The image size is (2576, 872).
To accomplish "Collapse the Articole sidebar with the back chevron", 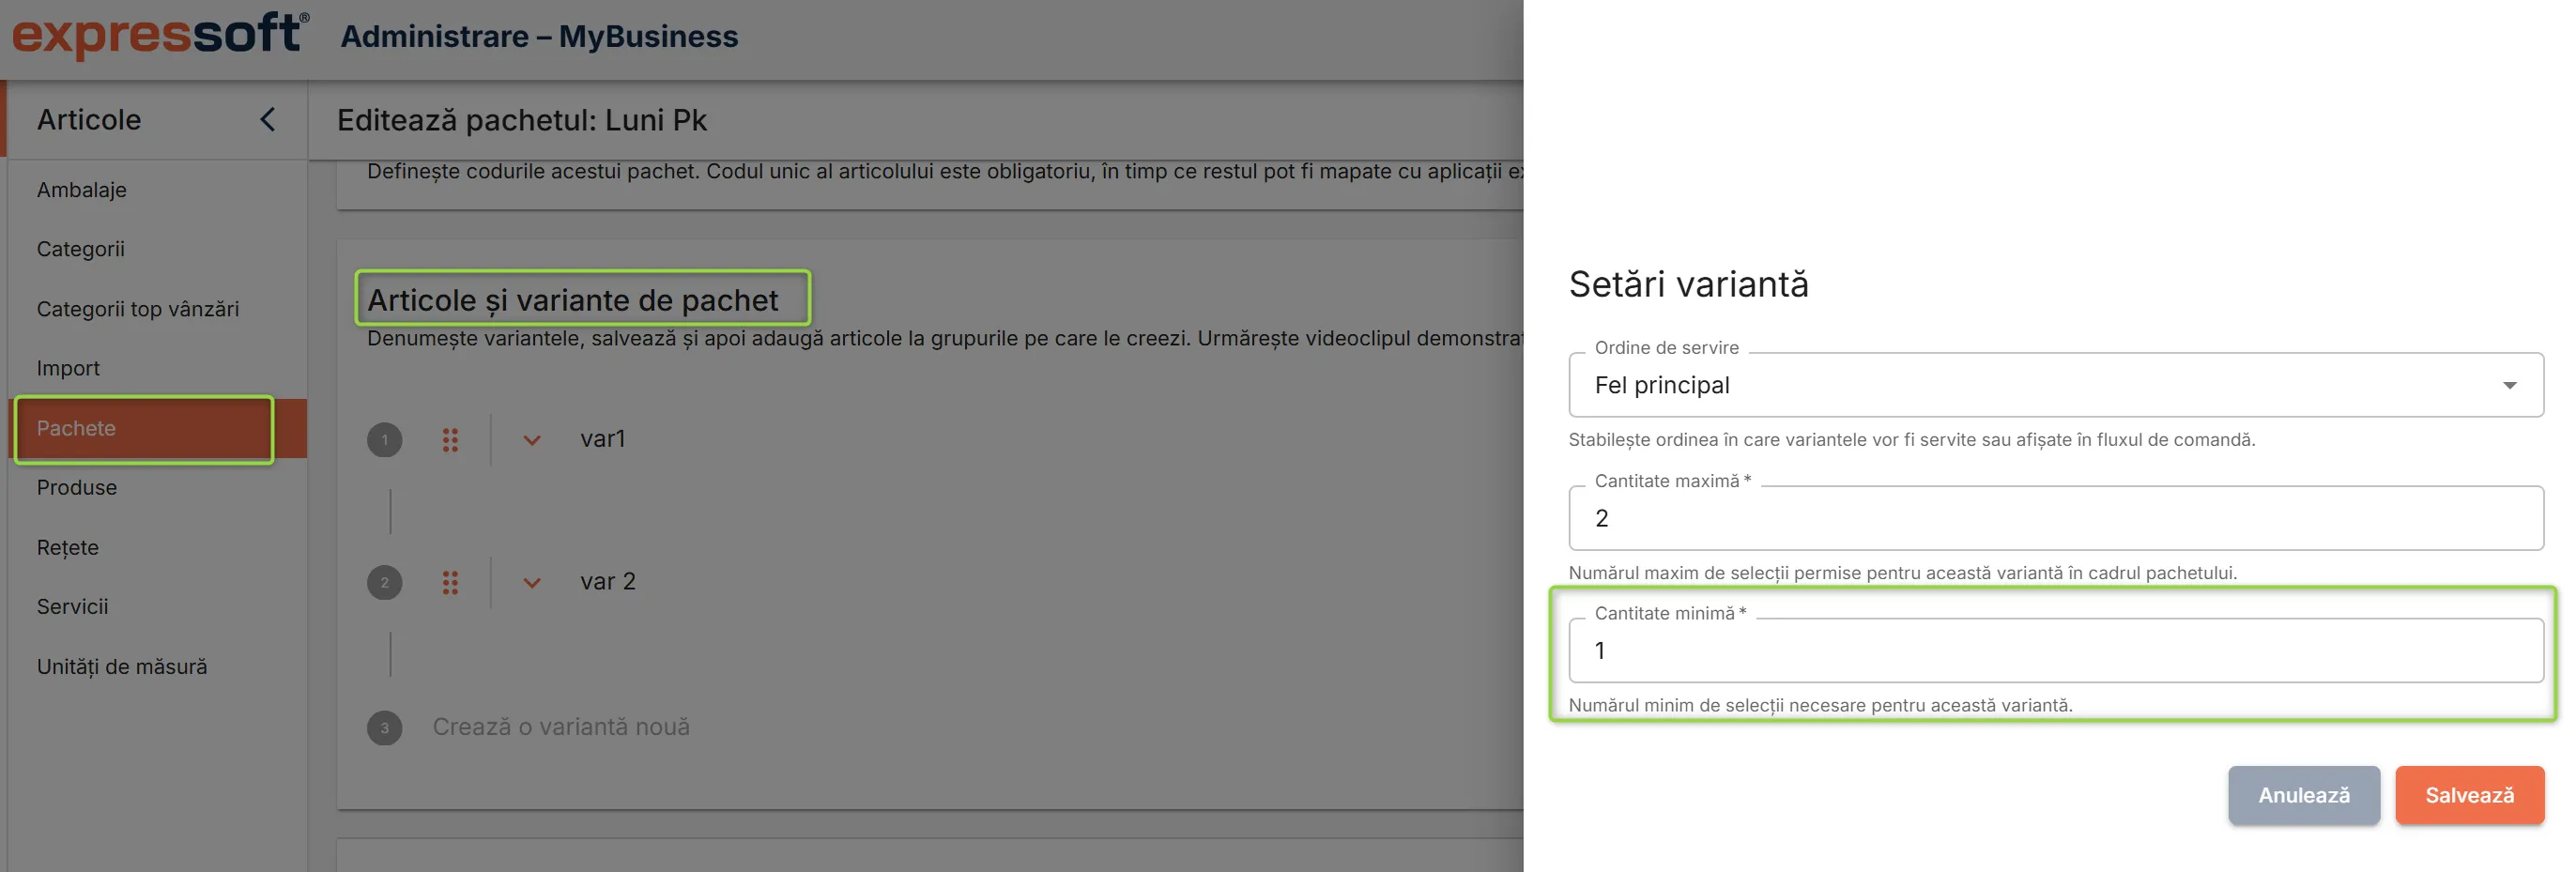I will tap(267, 120).
